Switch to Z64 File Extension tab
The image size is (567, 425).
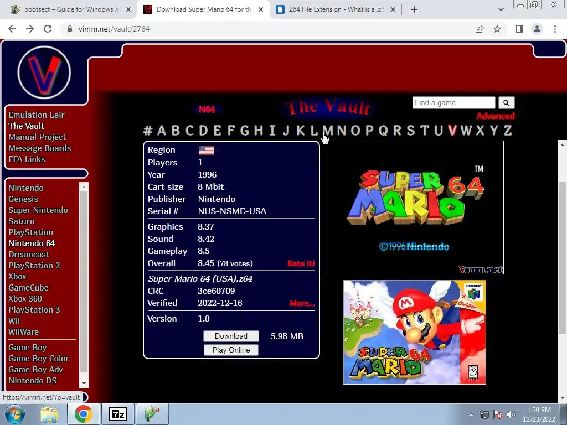click(335, 9)
